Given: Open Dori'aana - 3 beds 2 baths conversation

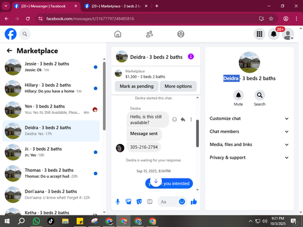Looking at the screenshot, I should (x=51, y=194).
